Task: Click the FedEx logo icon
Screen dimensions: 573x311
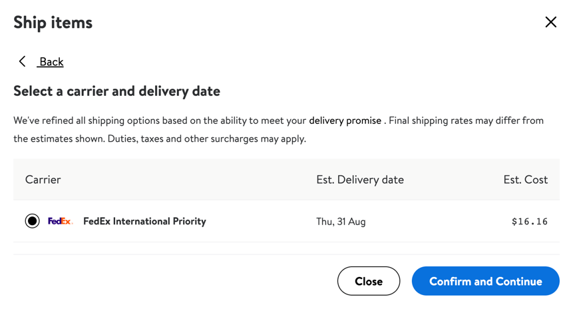Action: click(x=61, y=221)
